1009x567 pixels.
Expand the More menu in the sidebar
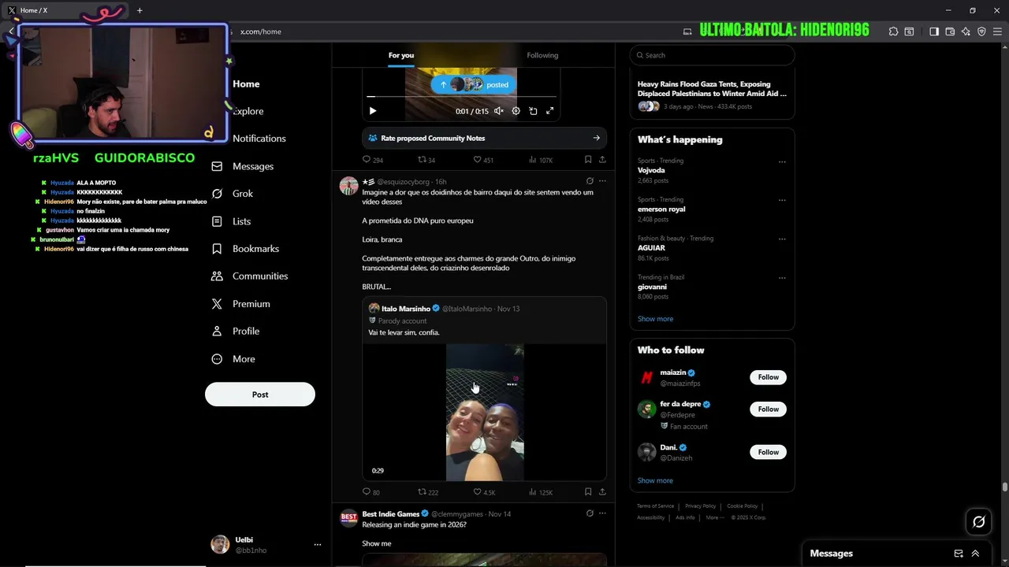(x=234, y=359)
